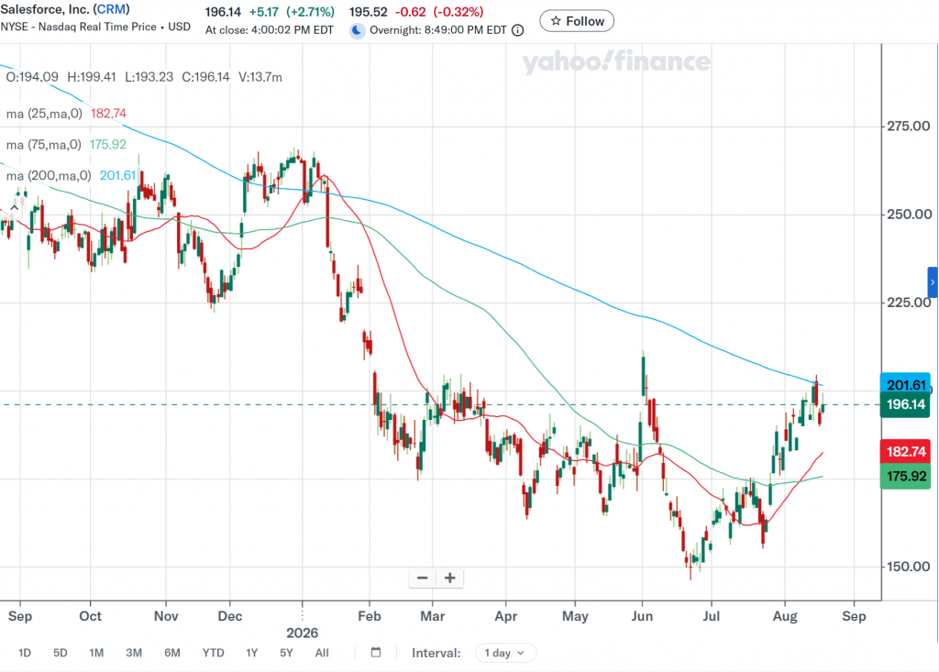Select the YTD range

click(x=213, y=653)
